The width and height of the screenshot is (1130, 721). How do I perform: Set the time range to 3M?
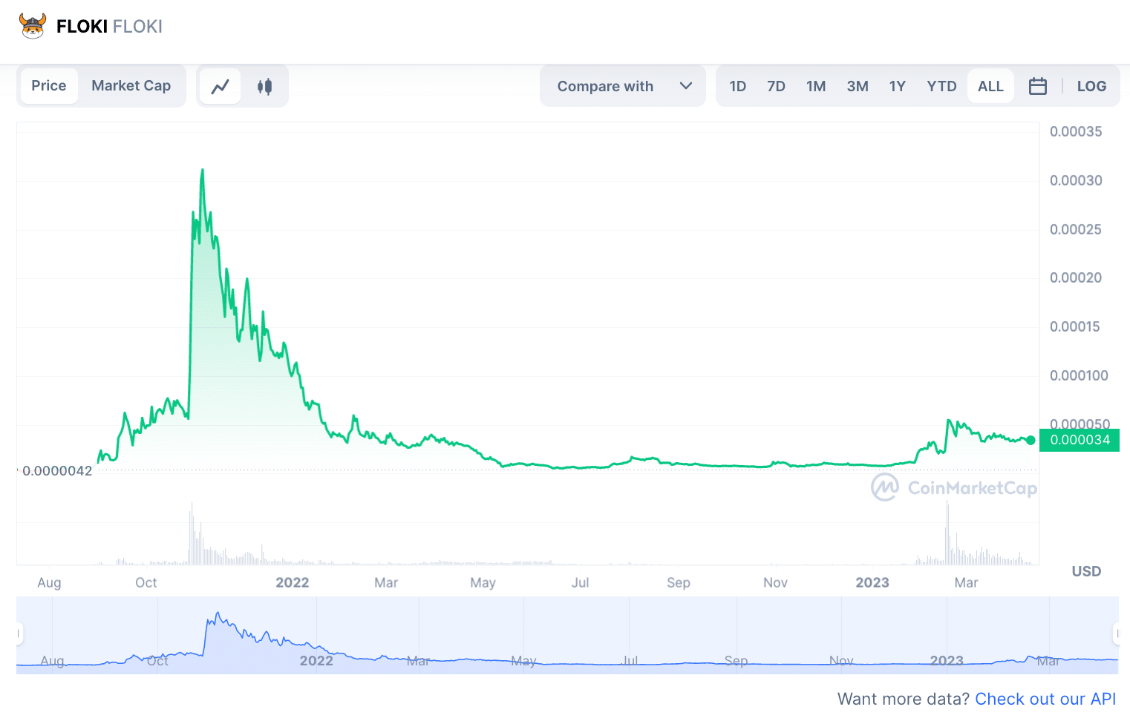[x=858, y=86]
